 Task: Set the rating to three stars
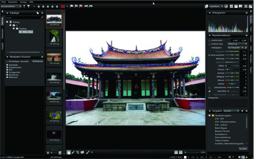point(48,7)
